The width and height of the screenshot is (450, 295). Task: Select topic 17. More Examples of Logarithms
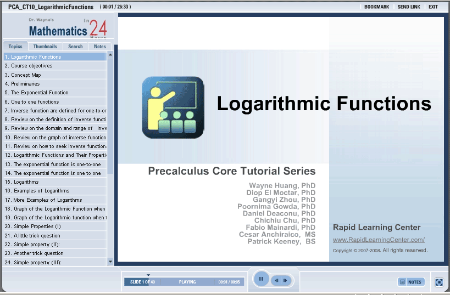(55, 200)
